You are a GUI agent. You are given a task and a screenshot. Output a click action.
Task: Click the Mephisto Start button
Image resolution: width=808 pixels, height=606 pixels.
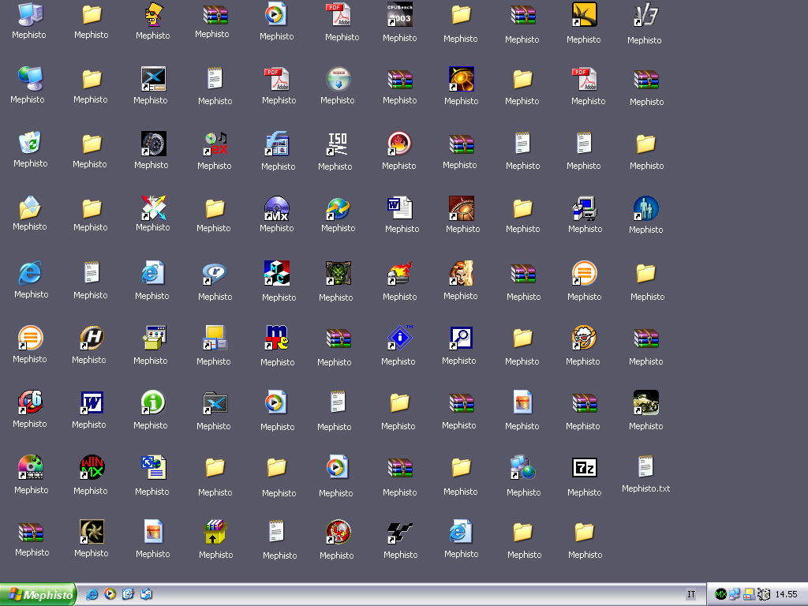click(38, 595)
